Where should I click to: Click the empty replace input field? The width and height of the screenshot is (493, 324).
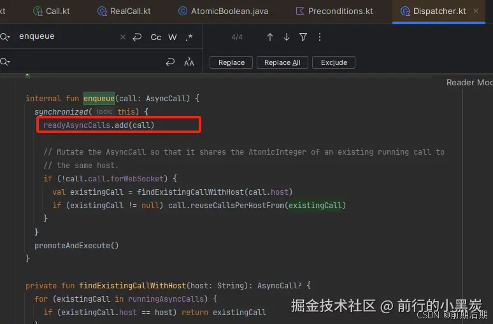[x=87, y=62]
